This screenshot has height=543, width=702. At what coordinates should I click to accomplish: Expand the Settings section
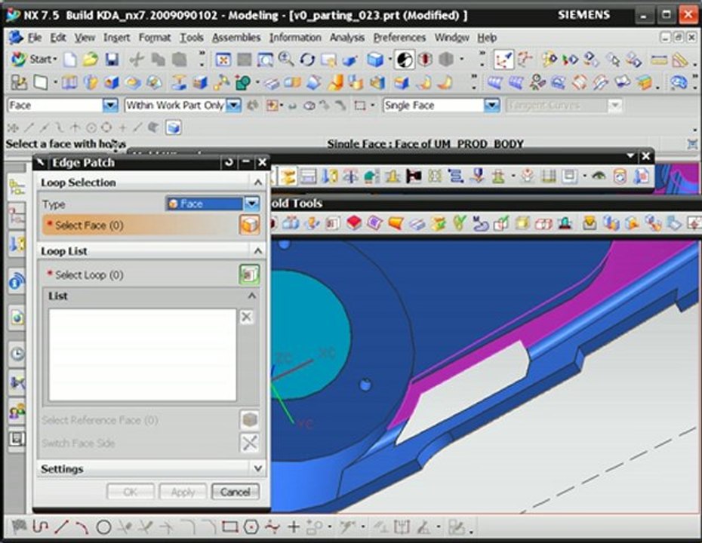point(258,468)
